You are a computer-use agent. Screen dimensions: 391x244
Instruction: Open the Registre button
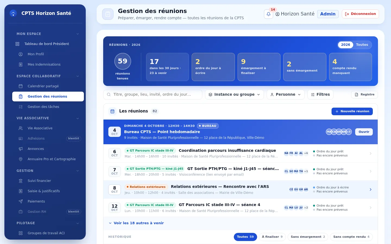[x=364, y=95]
